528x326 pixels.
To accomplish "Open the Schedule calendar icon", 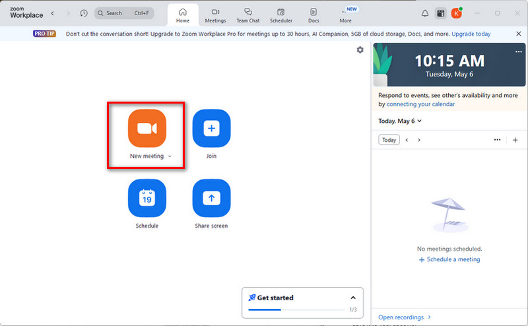I will (x=147, y=198).
